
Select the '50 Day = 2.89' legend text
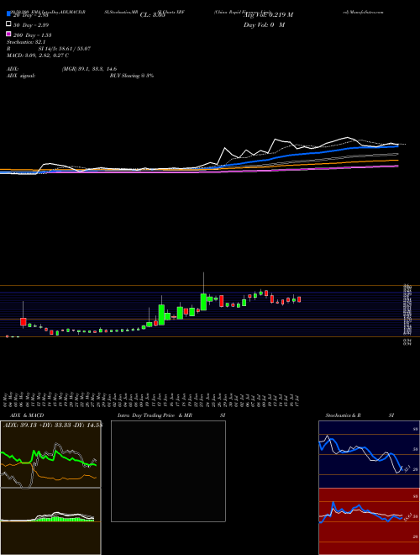tap(31, 24)
